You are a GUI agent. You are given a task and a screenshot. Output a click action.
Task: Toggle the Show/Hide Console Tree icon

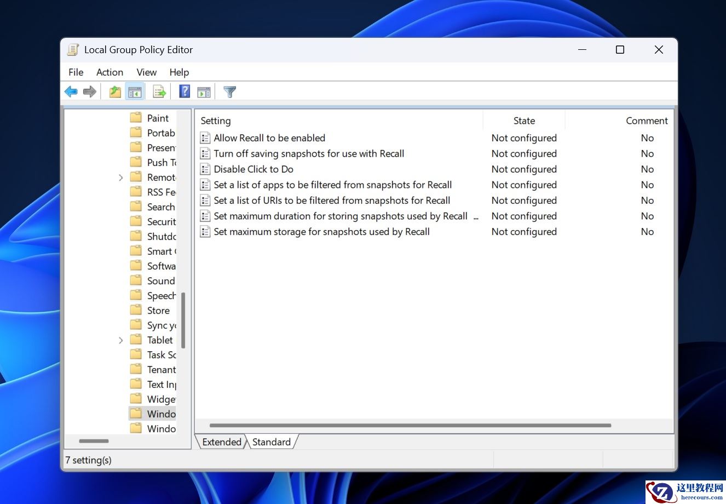click(135, 91)
